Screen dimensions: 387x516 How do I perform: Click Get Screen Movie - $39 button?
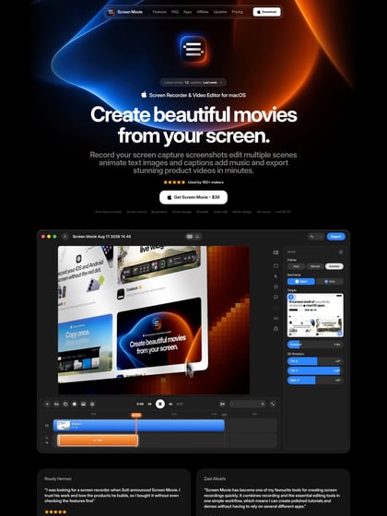[193, 197]
